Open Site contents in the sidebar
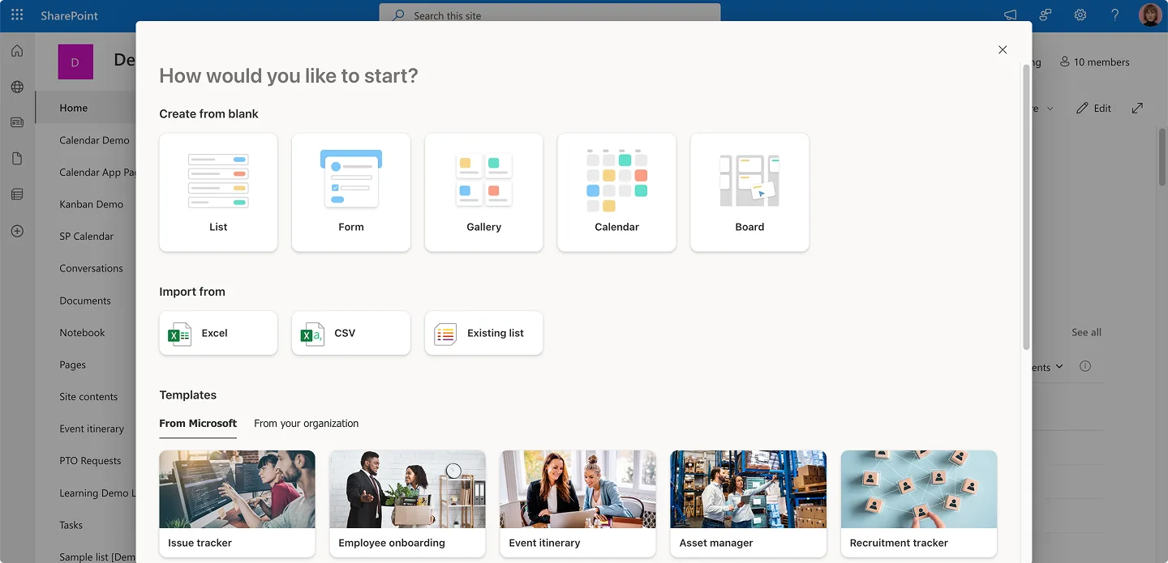Screen dimensions: 1168x563 [90, 396]
